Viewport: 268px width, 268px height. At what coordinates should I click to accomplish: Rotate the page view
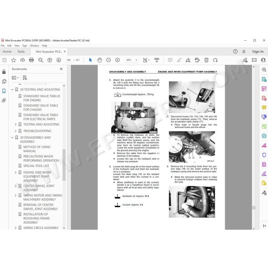pyautogui.click(x=215, y=60)
